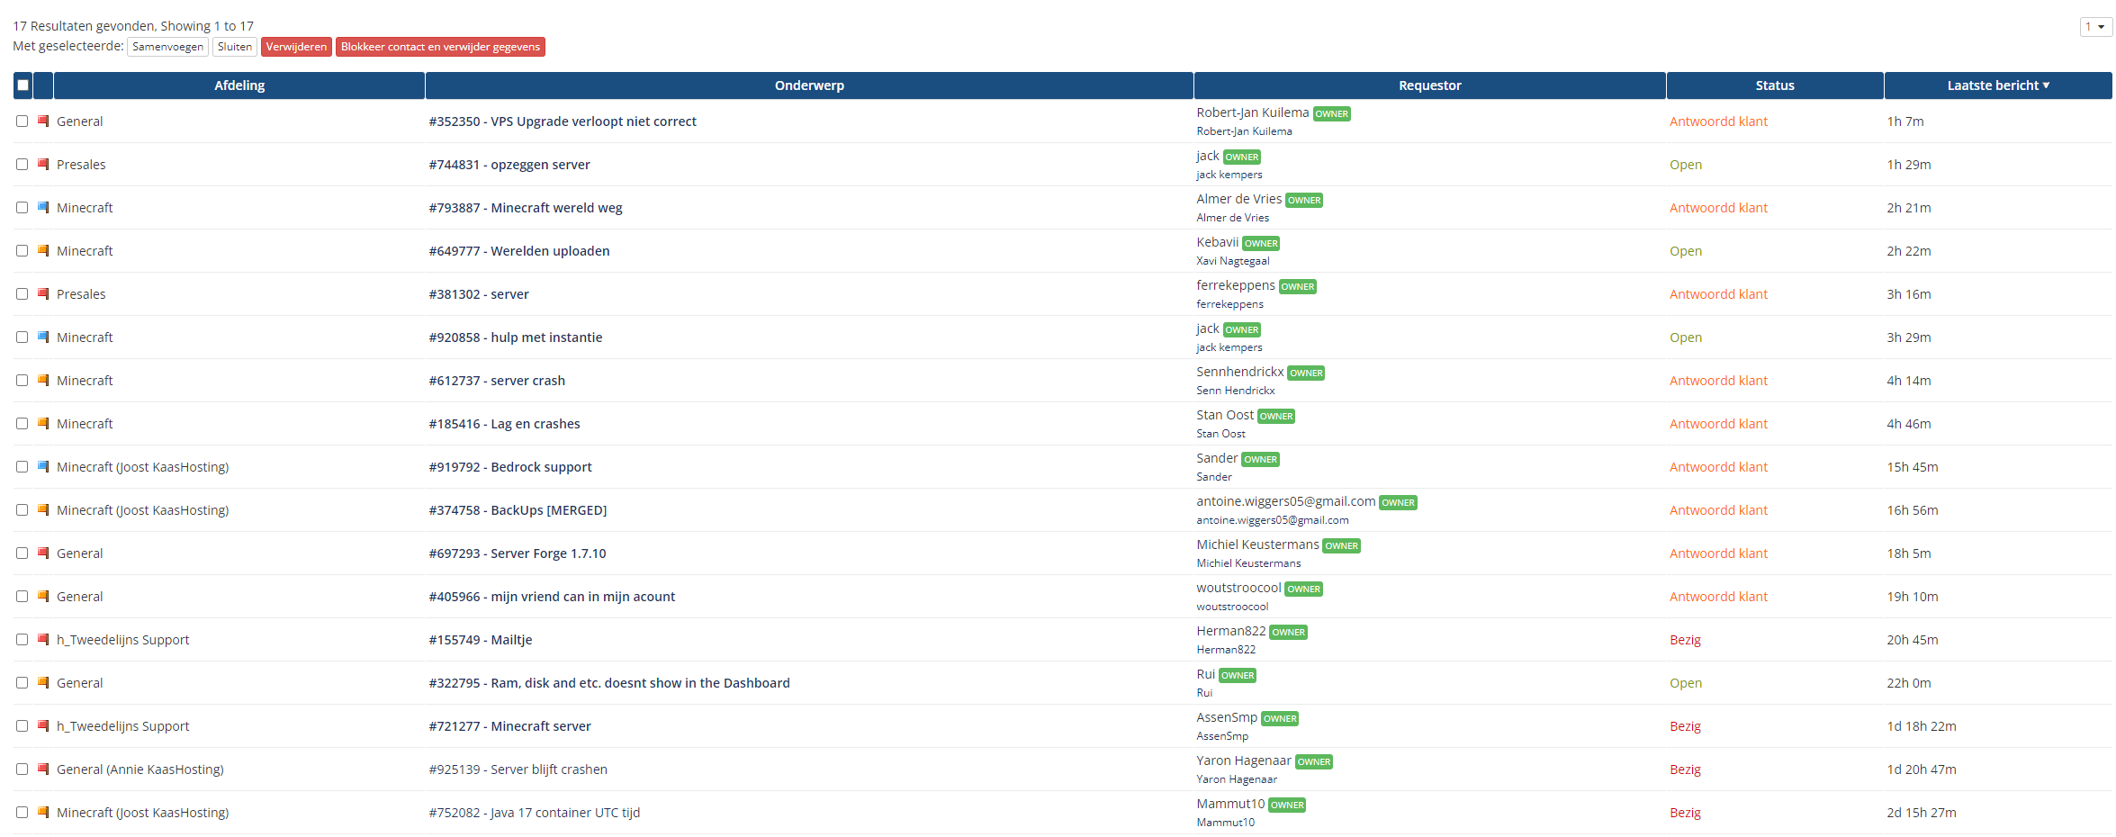The width and height of the screenshot is (2116, 837).
Task: Click the OWNER badge beside Stan Oost
Action: tap(1275, 417)
